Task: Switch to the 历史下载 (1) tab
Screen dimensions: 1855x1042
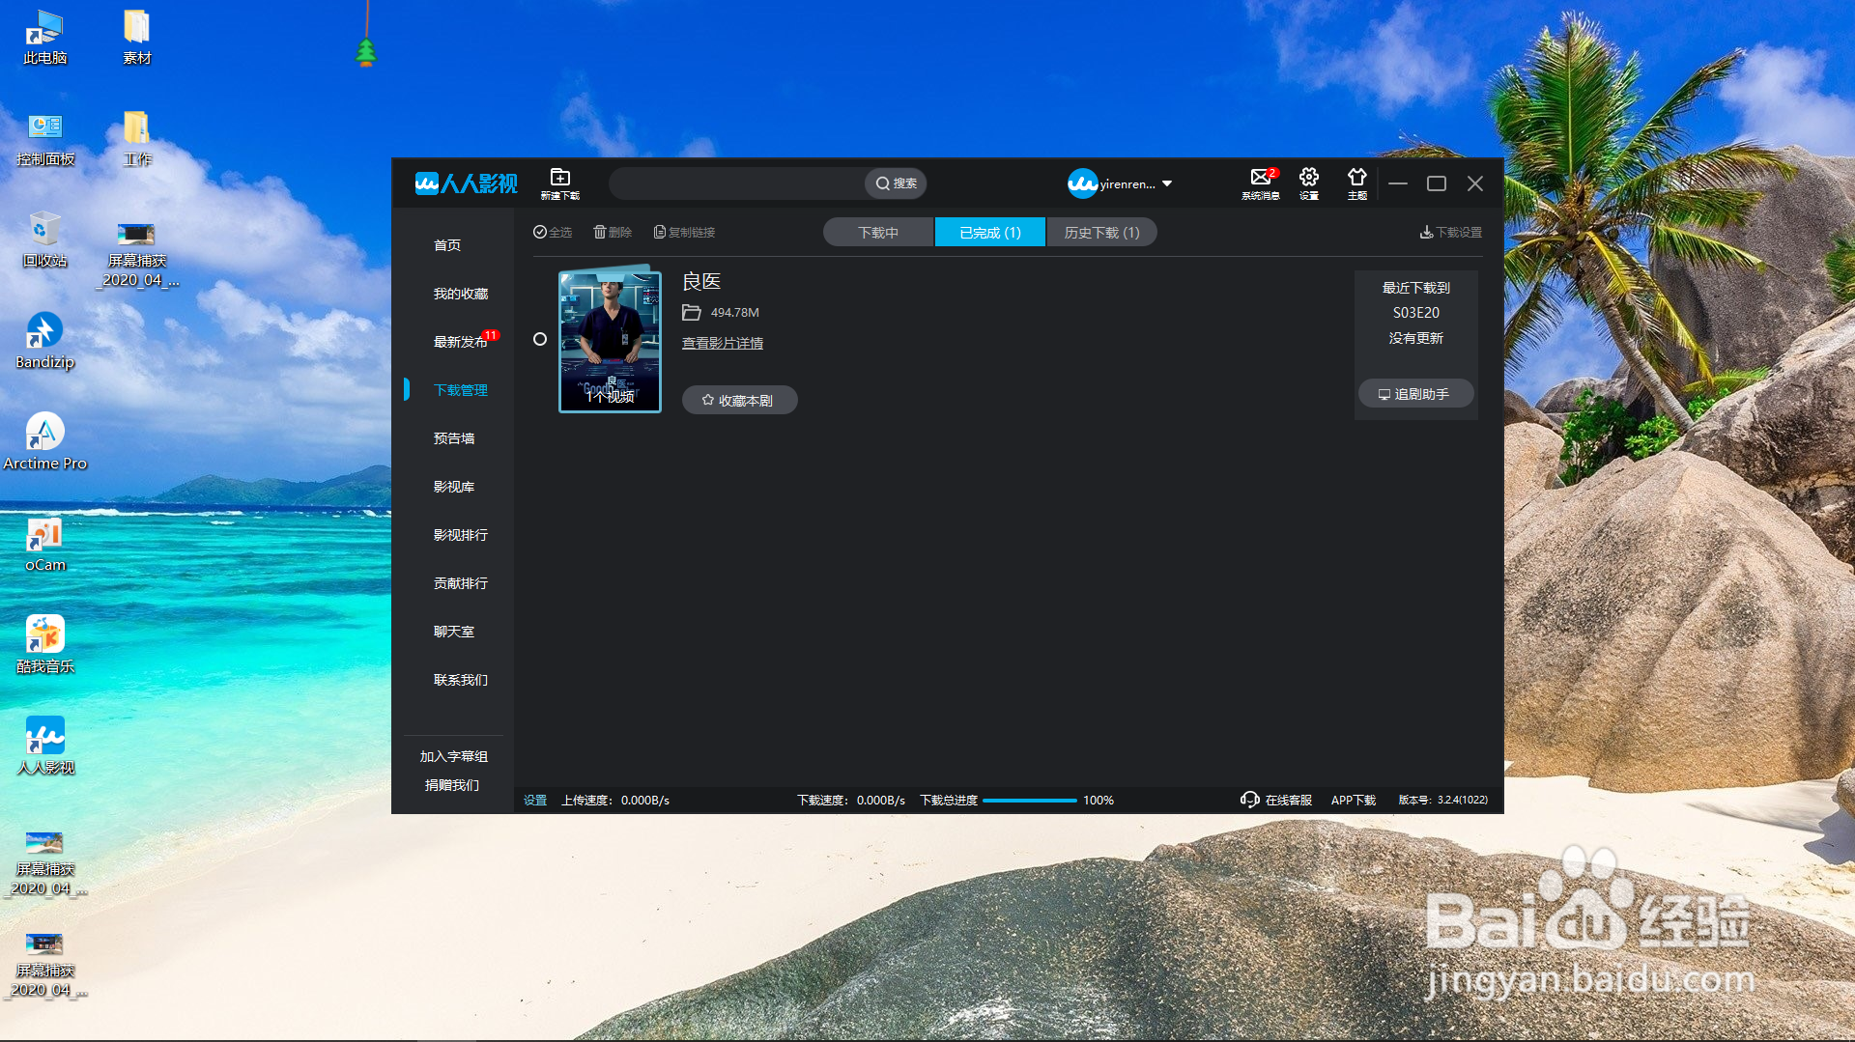Action: [x=1102, y=233]
